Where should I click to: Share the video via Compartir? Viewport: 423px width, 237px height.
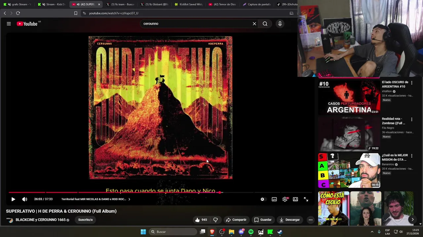(x=236, y=220)
